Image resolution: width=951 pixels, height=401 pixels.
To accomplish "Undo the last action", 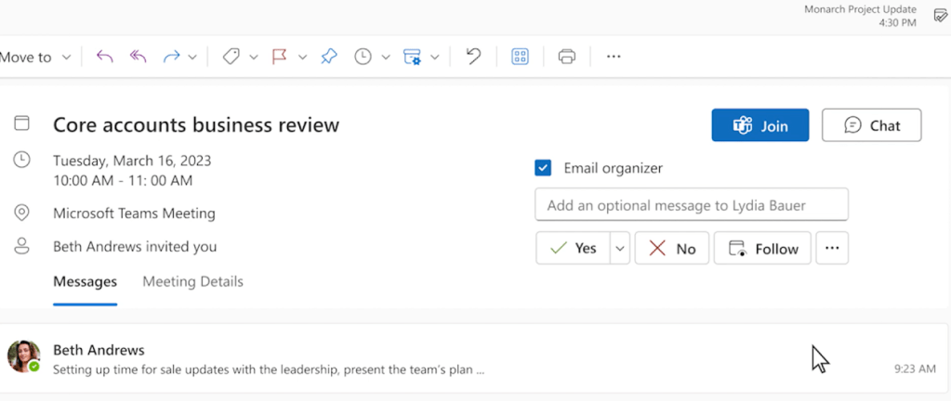I will pos(473,57).
